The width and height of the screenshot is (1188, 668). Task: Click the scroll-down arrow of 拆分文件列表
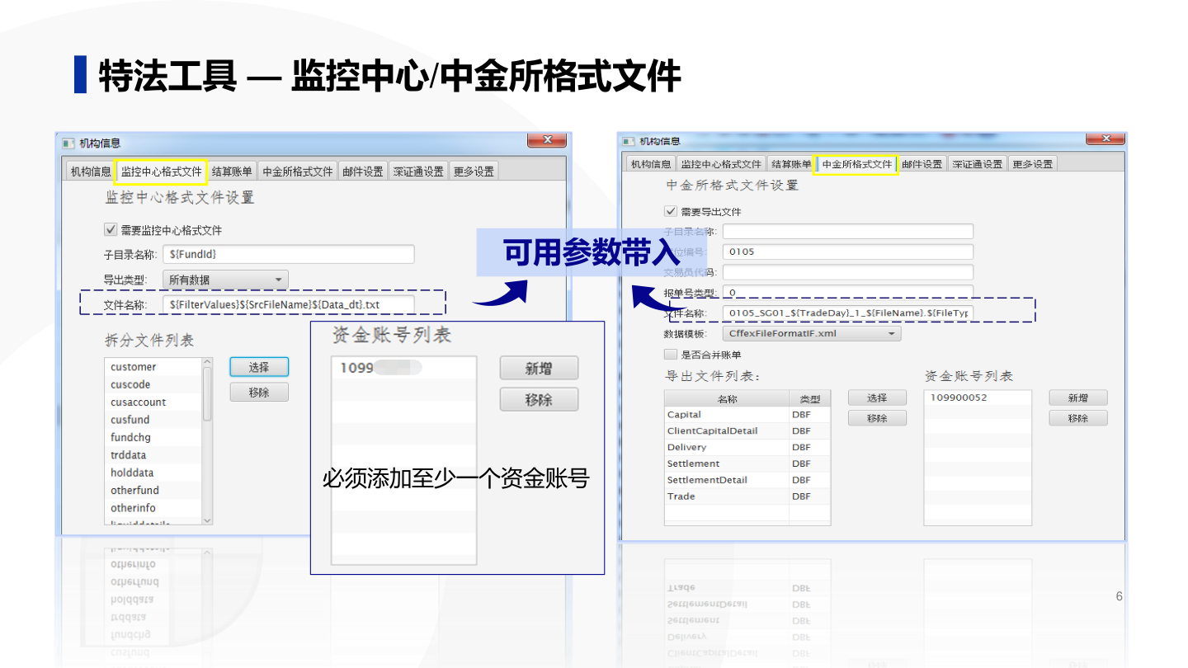[x=207, y=520]
